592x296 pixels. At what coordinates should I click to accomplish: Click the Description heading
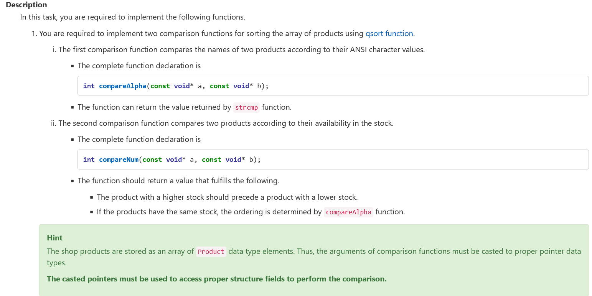[x=26, y=5]
